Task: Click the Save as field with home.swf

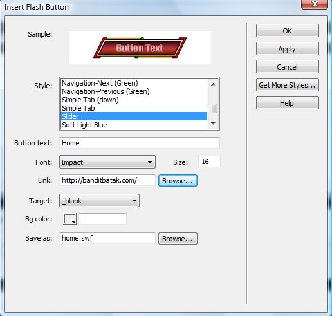Action: tap(107, 238)
